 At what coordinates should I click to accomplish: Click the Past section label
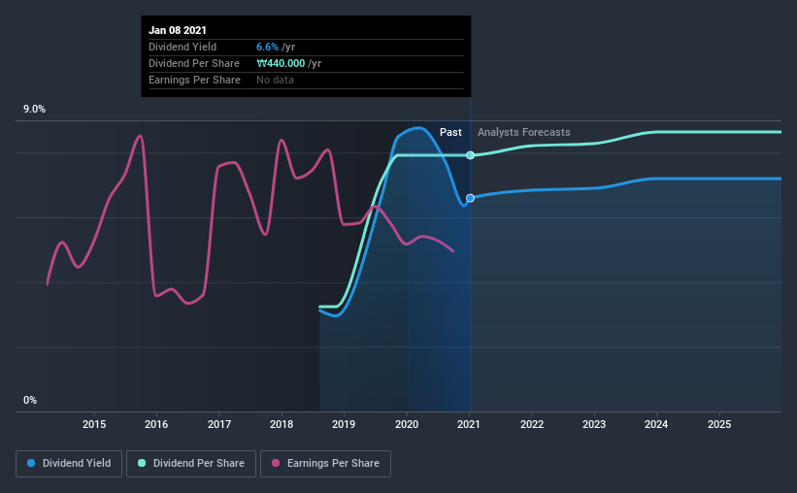pos(450,132)
